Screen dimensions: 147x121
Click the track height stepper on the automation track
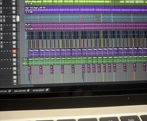[18, 19]
